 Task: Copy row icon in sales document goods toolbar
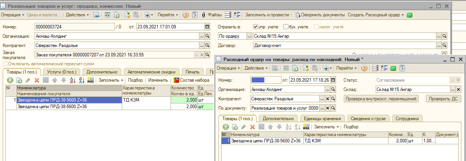[x=19, y=80]
